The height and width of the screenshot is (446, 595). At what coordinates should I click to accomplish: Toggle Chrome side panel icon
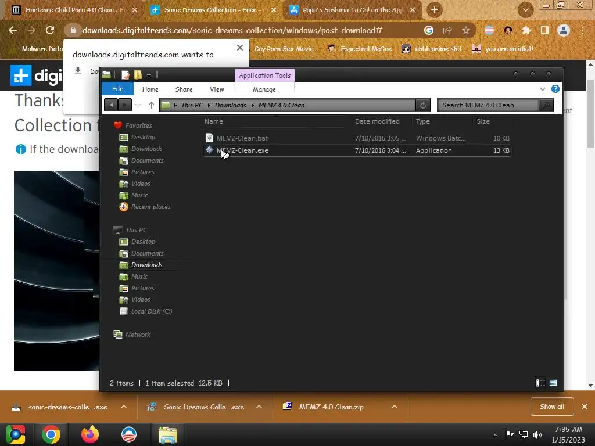(x=544, y=30)
